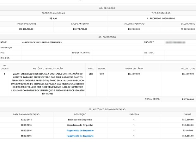This screenshot has width=196, height=147.
Task: Click the 05 - RECURSOS section header
Action: pos(107,8)
